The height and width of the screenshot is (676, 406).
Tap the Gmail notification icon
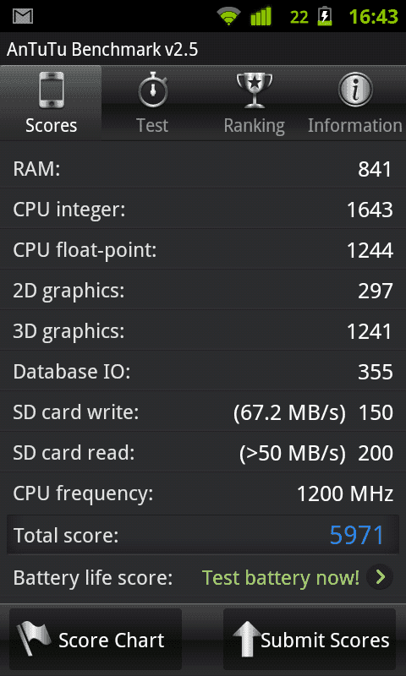click(x=23, y=16)
